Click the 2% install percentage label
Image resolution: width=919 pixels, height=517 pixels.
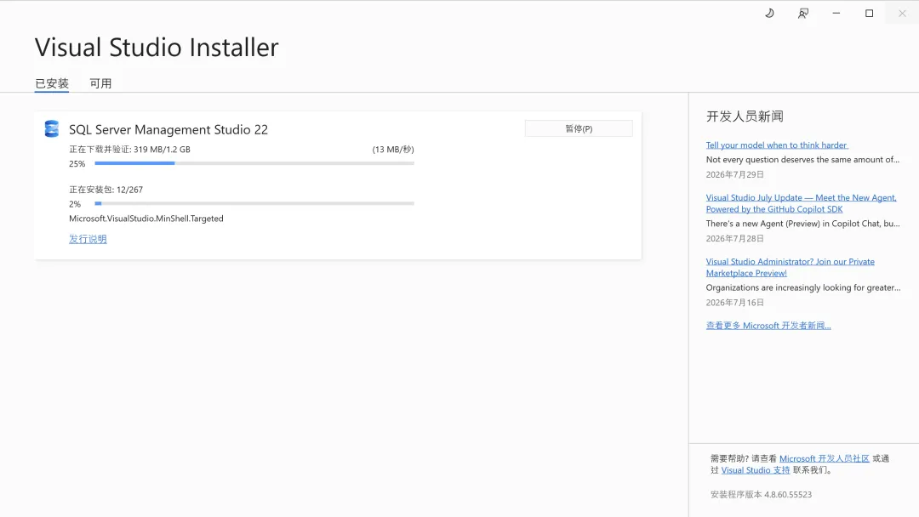point(75,204)
